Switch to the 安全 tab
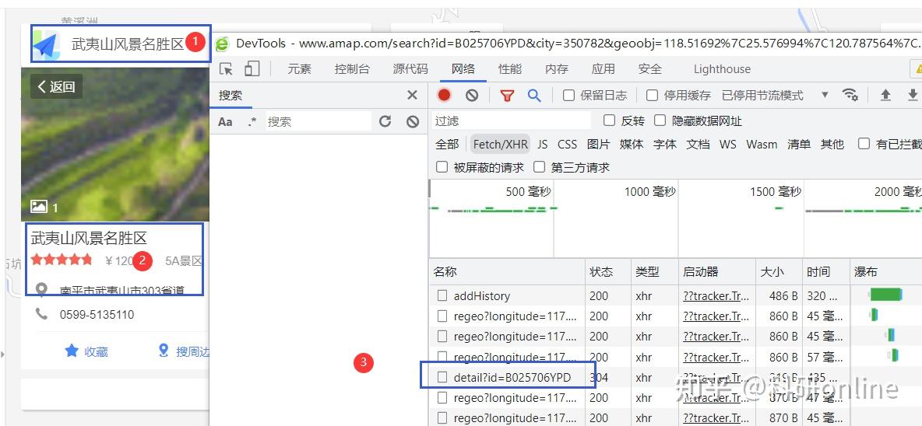 (x=649, y=68)
